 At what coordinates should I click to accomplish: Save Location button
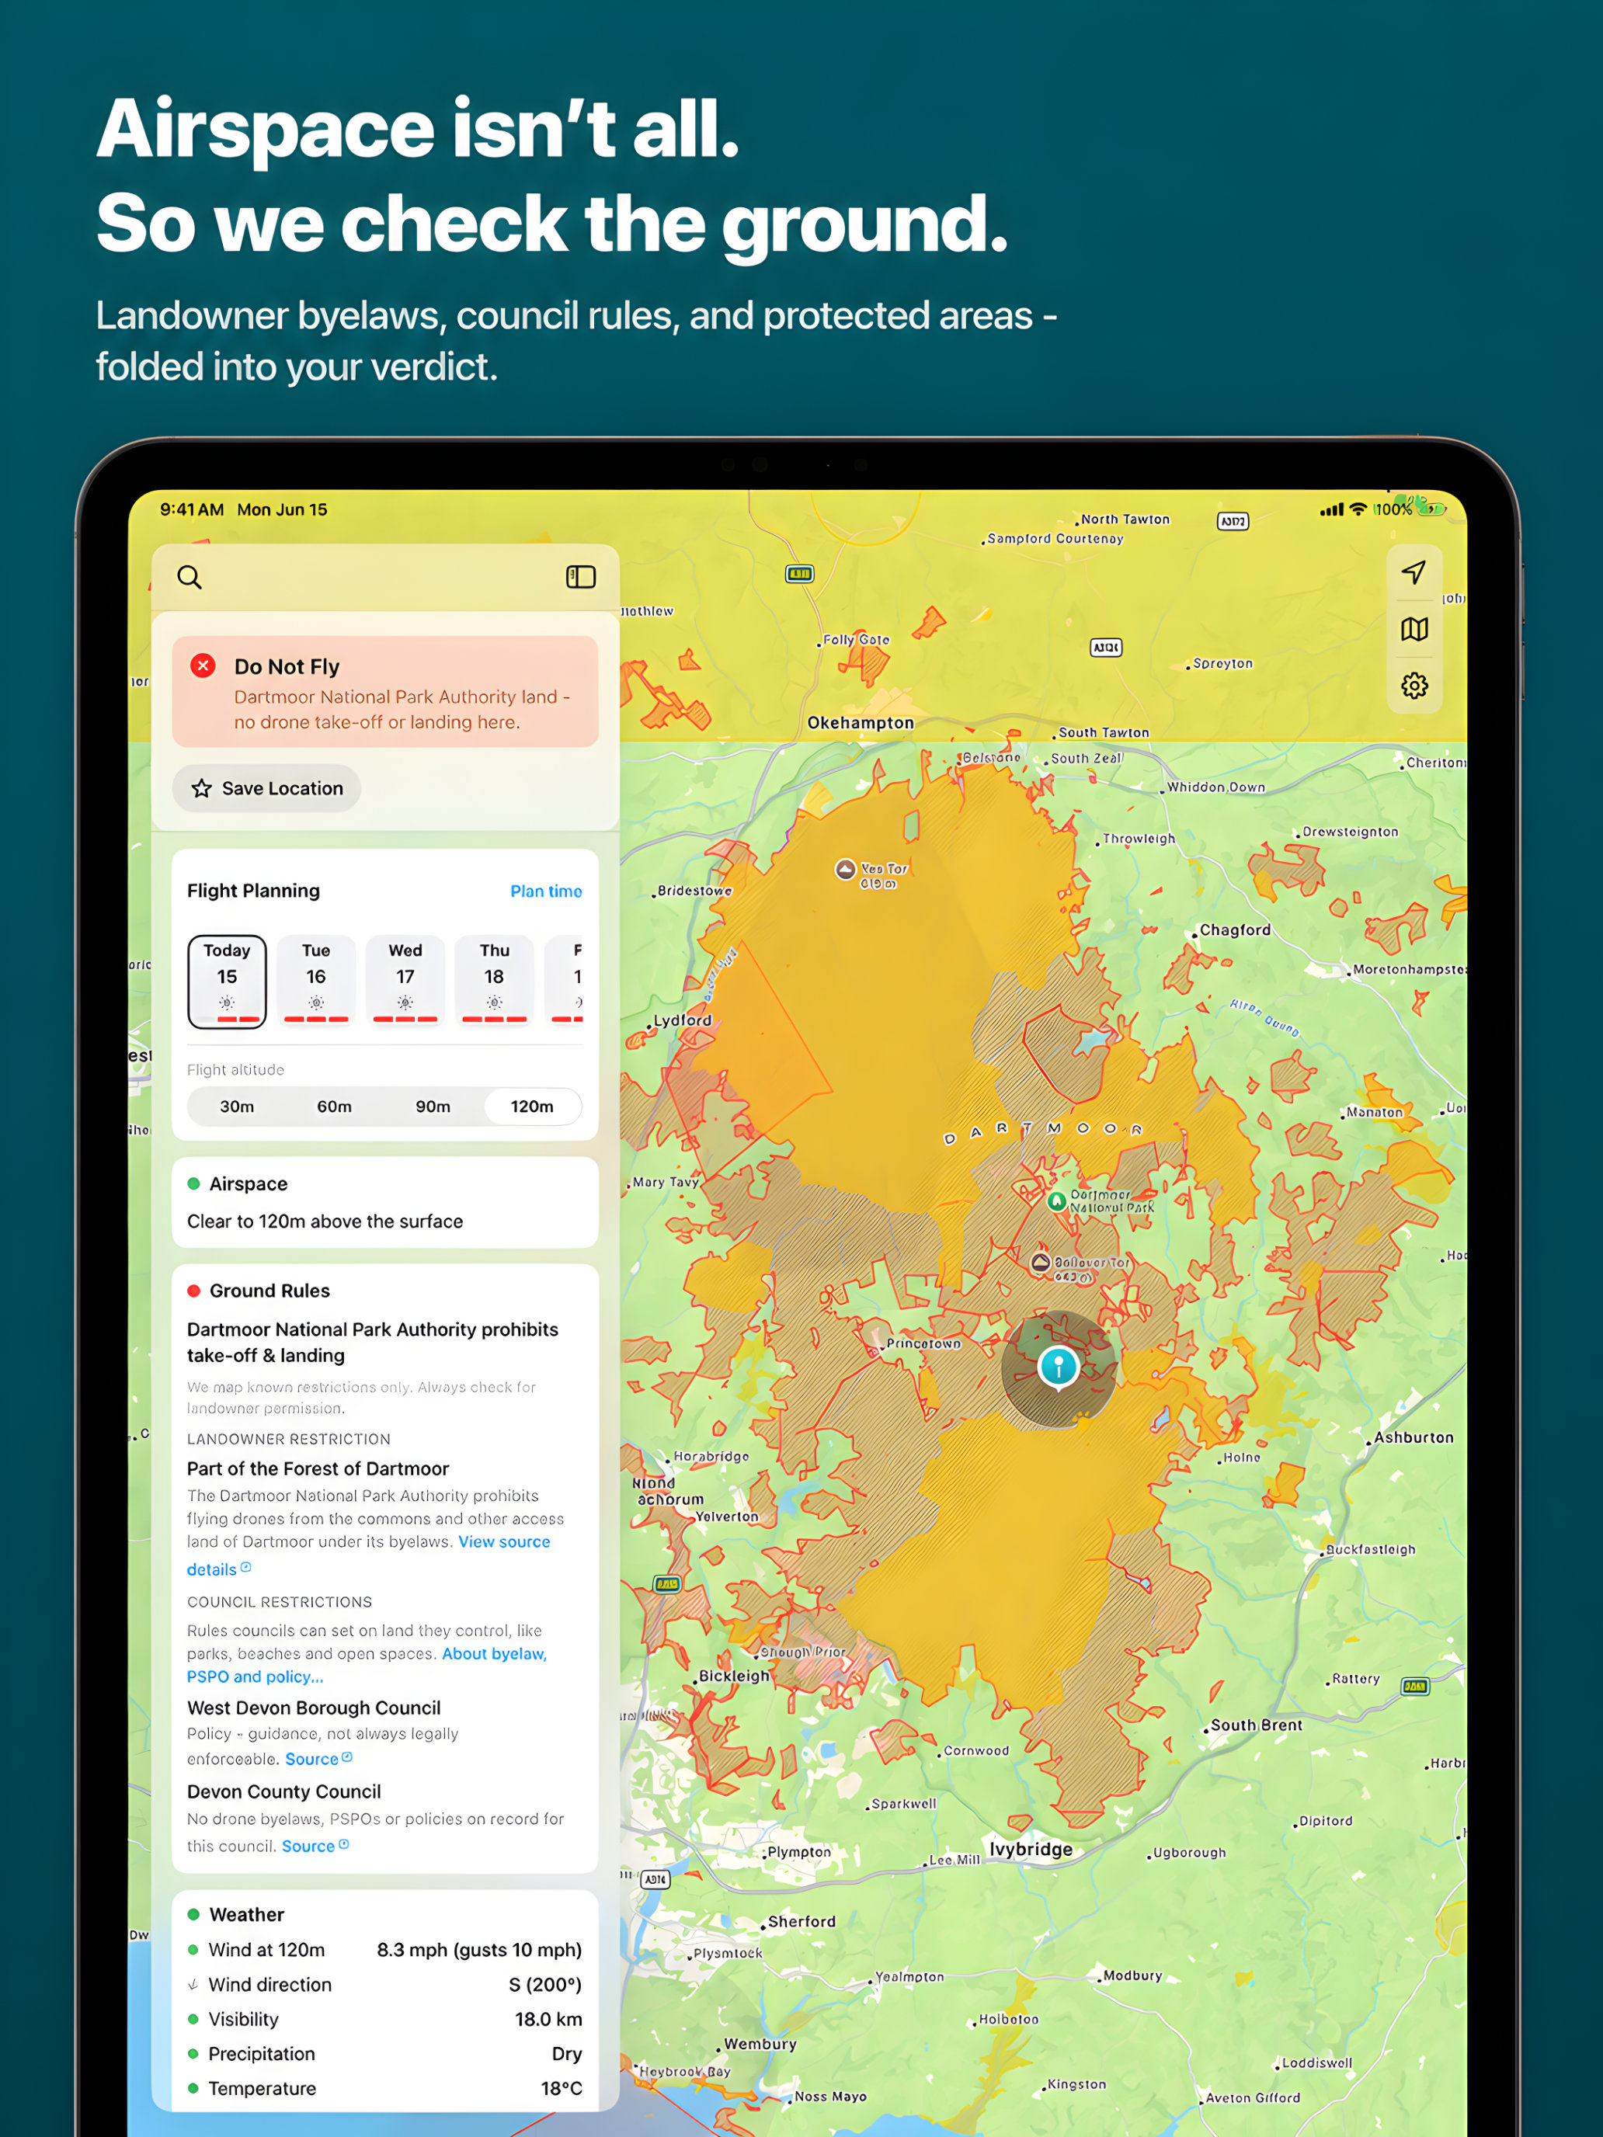(266, 788)
